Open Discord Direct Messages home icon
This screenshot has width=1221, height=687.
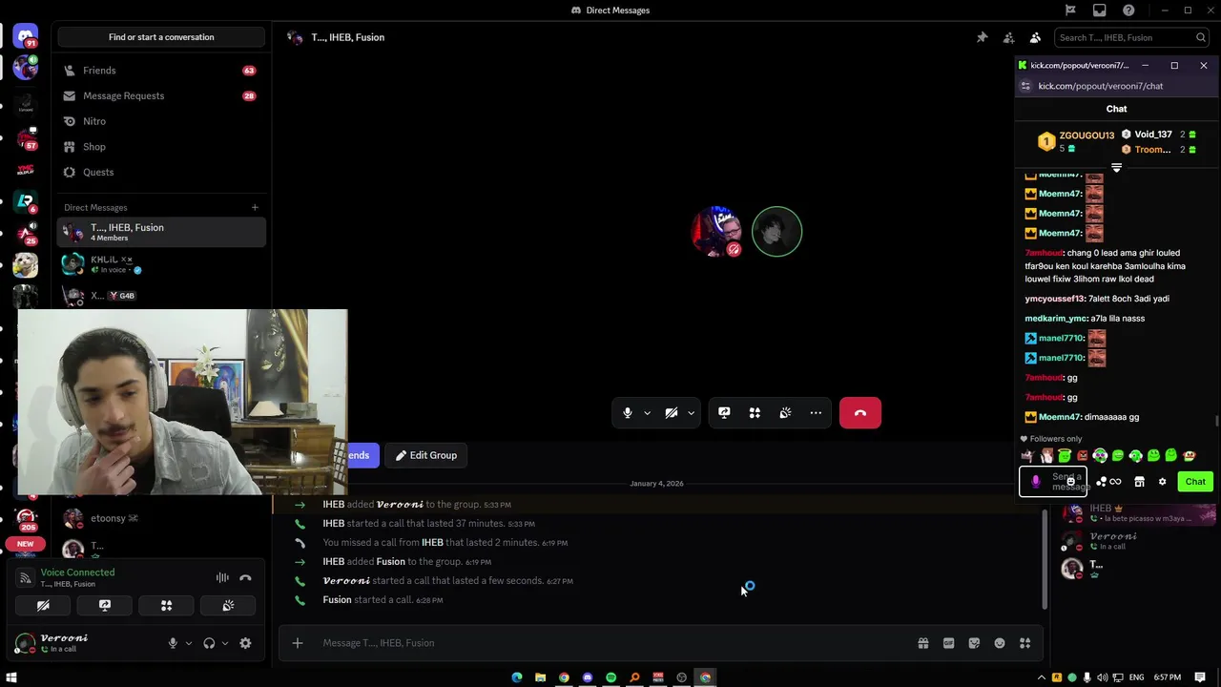tap(26, 37)
